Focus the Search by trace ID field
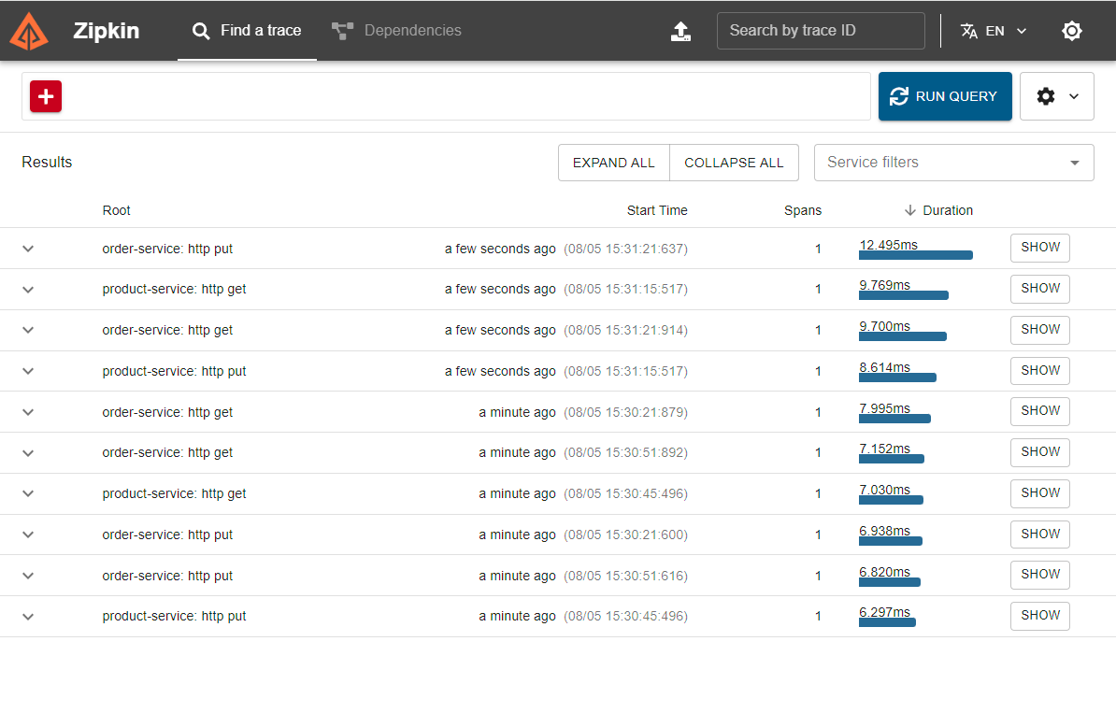This screenshot has width=1116, height=727. click(821, 31)
